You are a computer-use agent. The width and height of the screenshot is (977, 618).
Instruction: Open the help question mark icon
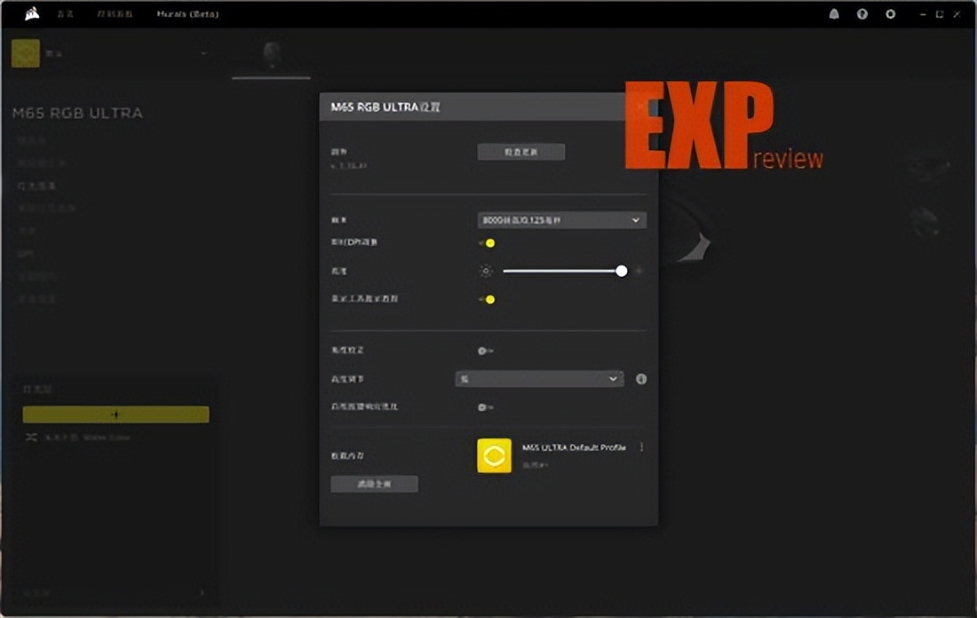click(x=862, y=14)
